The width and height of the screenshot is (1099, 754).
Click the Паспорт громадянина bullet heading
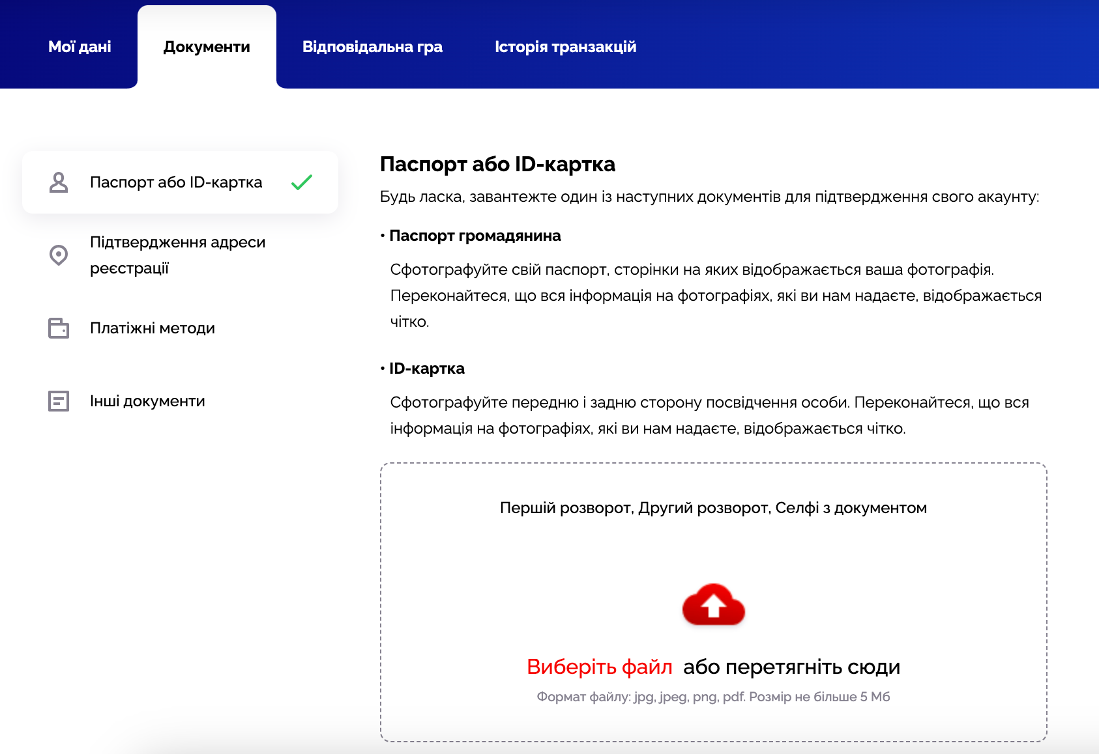(x=475, y=236)
